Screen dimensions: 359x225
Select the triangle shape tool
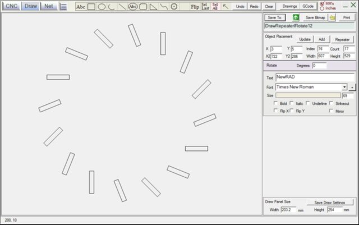click(153, 7)
